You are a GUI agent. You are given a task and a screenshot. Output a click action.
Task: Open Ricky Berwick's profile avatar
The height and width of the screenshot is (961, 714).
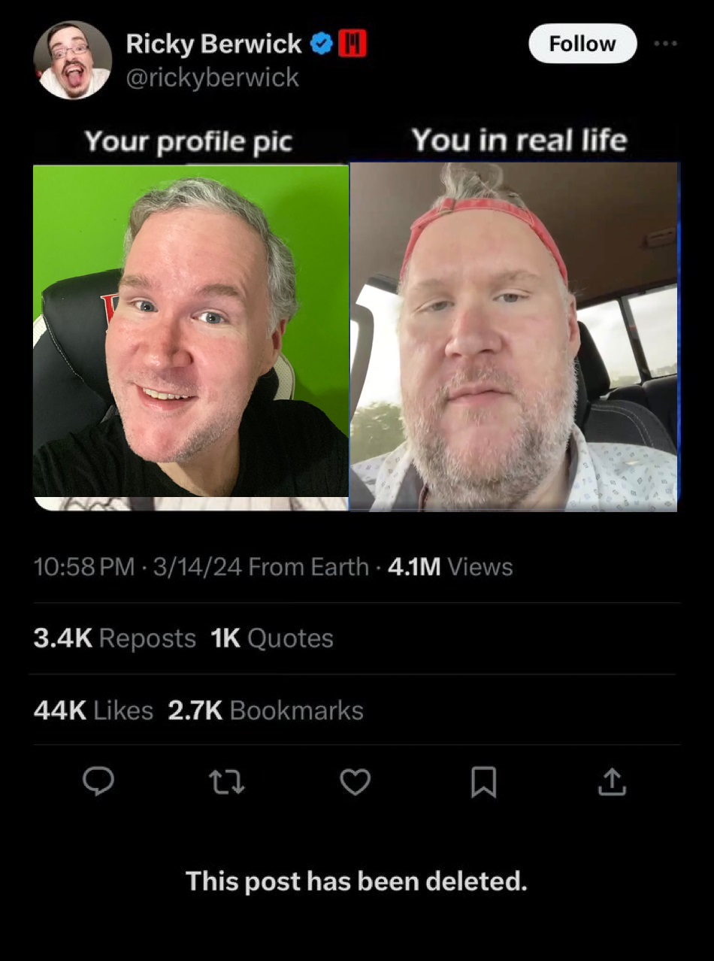tap(73, 60)
